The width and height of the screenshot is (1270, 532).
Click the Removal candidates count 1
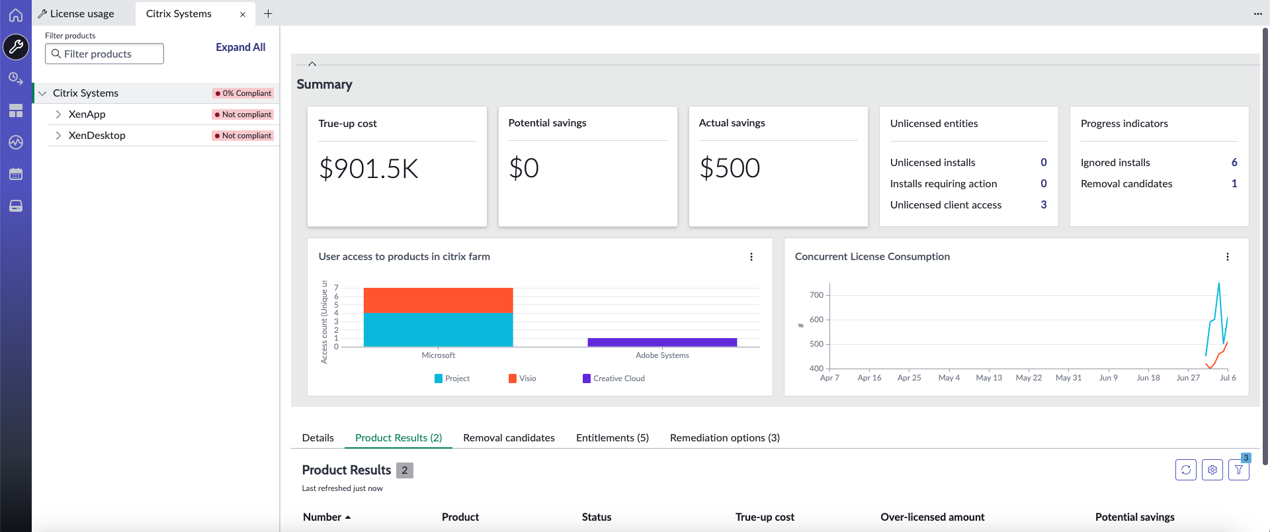click(x=1234, y=183)
